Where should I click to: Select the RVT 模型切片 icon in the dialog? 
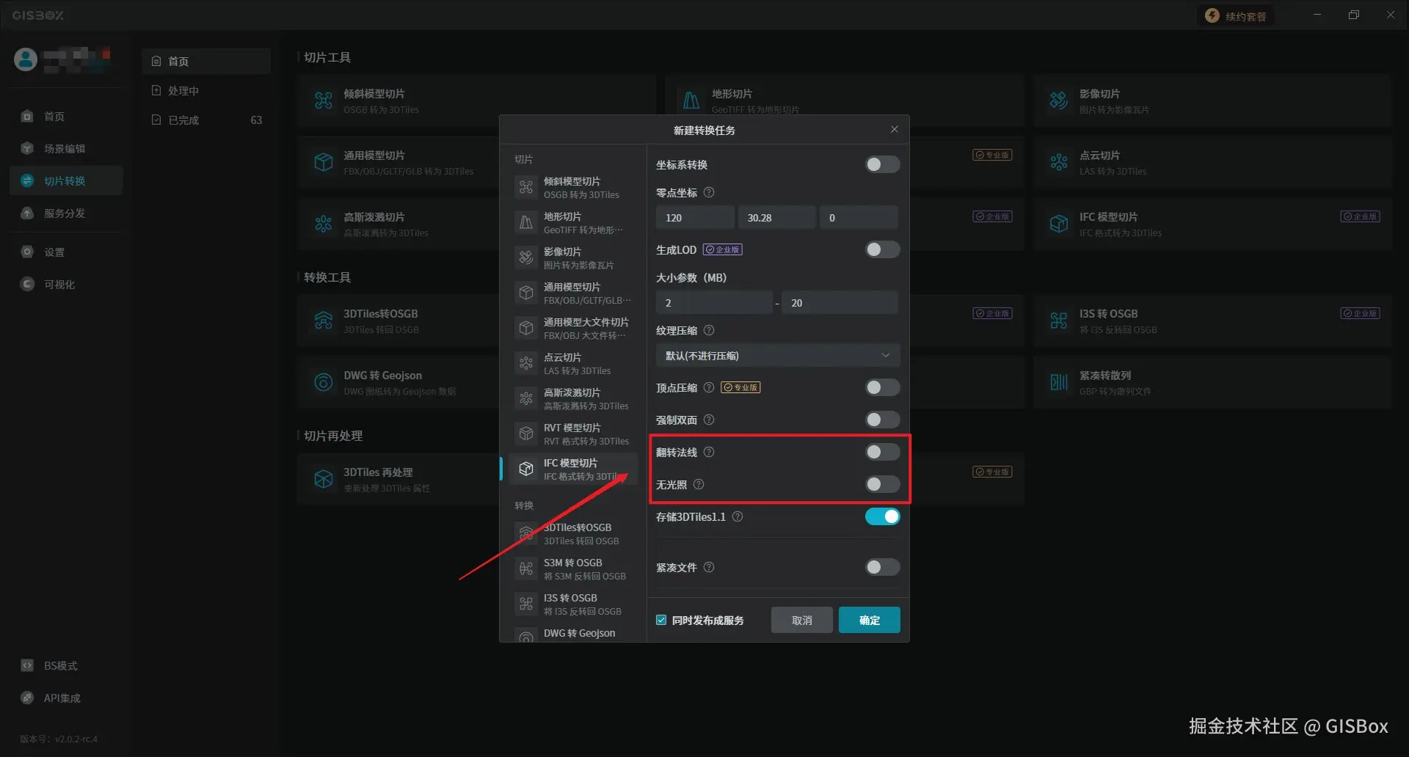(x=526, y=434)
